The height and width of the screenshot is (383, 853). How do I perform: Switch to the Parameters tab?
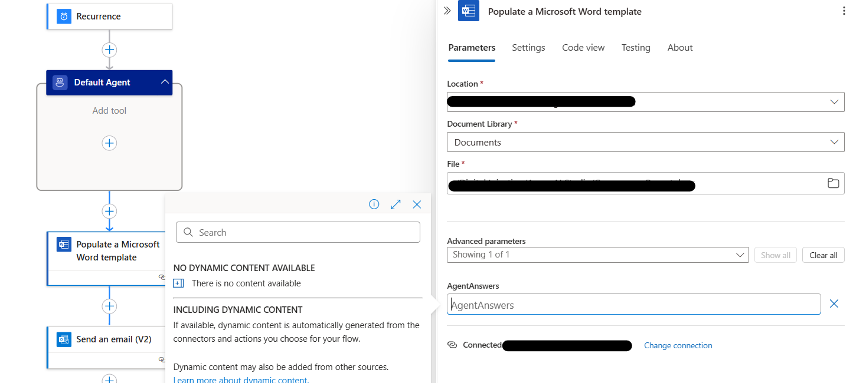tap(472, 48)
